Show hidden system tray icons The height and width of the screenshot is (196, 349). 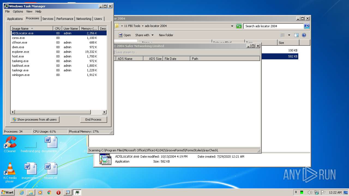coord(296,192)
